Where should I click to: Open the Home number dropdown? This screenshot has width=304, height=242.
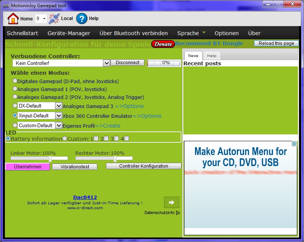tap(44, 18)
